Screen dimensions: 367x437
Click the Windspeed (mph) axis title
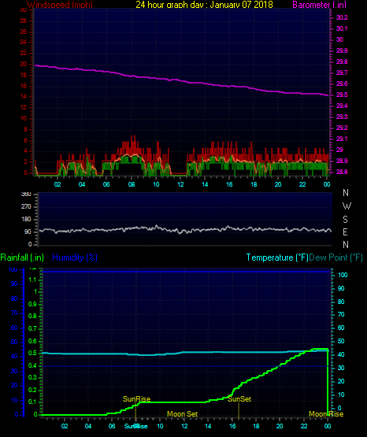60,5
